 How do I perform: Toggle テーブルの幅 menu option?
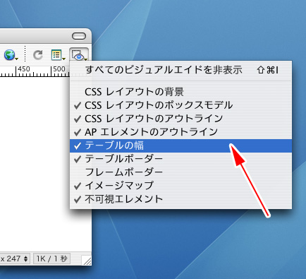[180, 146]
